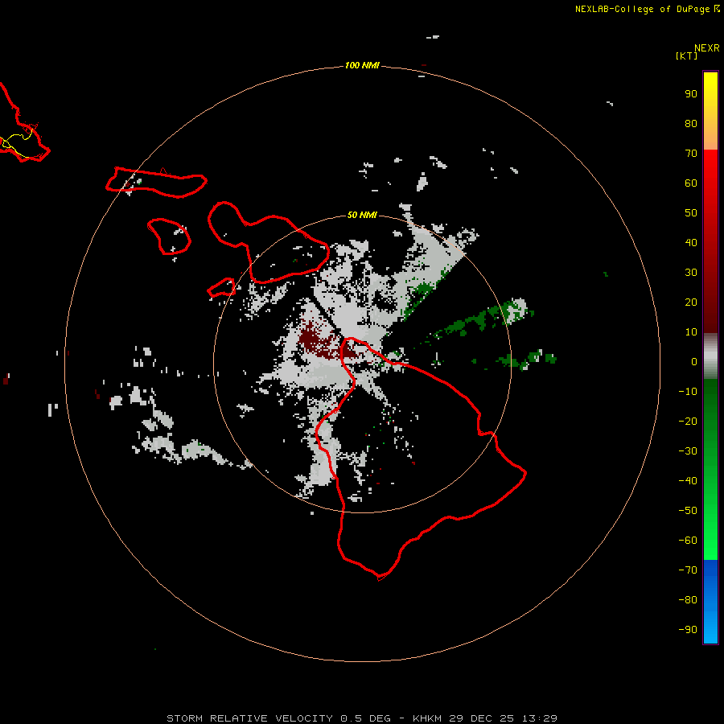Screen dimensions: 724x724
Task: Click the NEXLAB-College of DuPage credit text
Action: (x=642, y=9)
